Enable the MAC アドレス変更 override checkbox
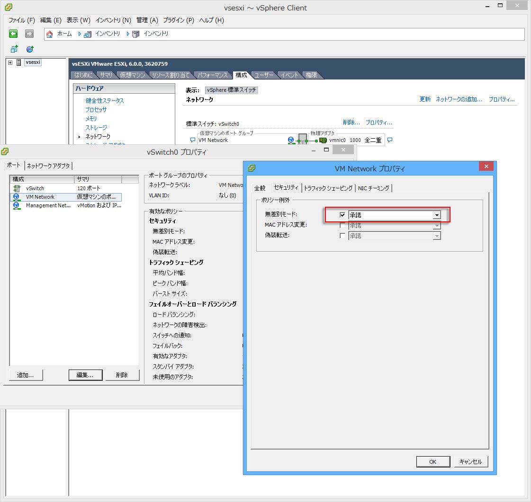 coord(342,225)
